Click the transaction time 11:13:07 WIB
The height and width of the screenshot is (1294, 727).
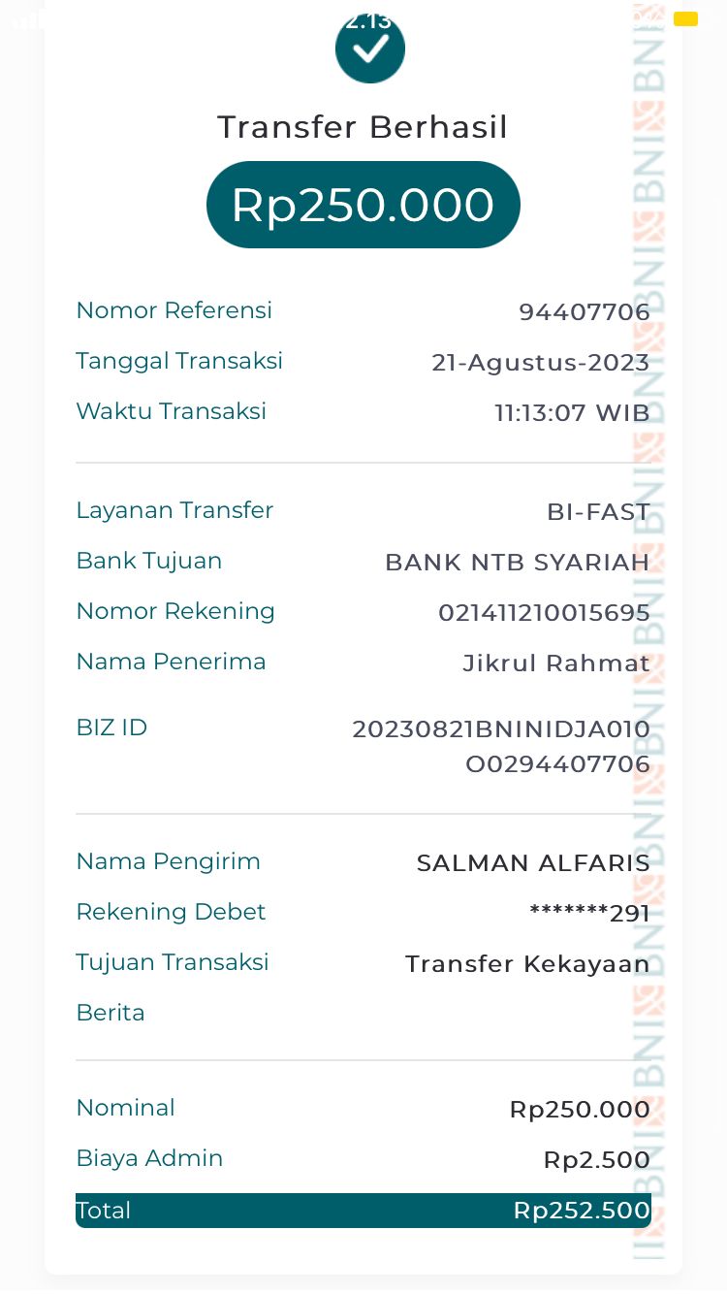(572, 412)
